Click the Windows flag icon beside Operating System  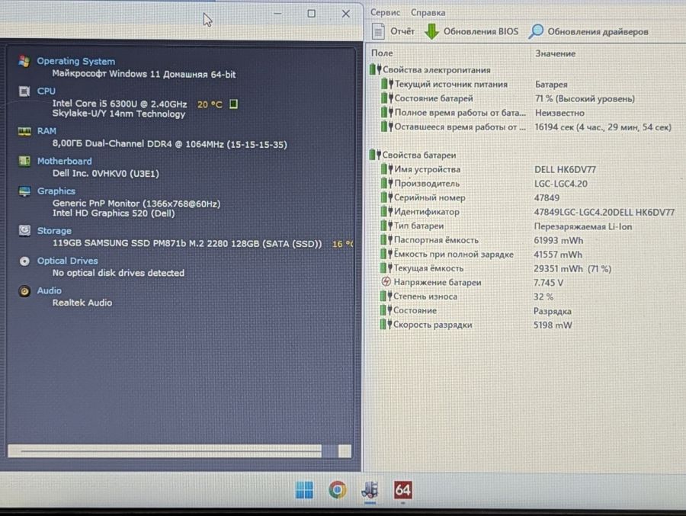(24, 61)
